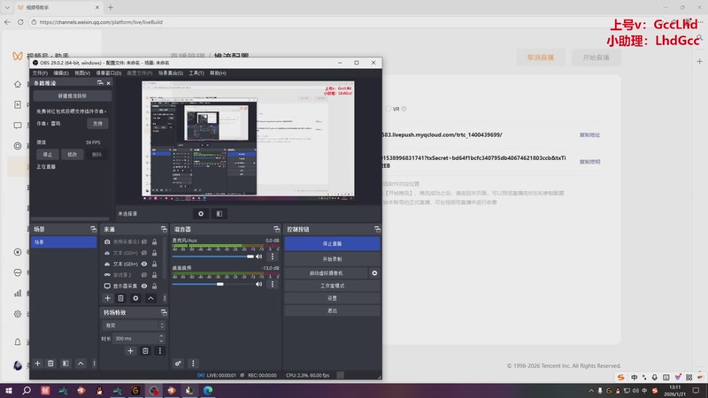Open Scene Transitions three-dot menu
708x398 pixels.
159,350
